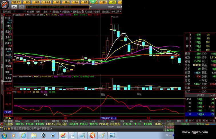Click the 图形叠加 overlay toolbar item
This screenshot has width=216, height=139.
pyautogui.click(x=77, y=12)
